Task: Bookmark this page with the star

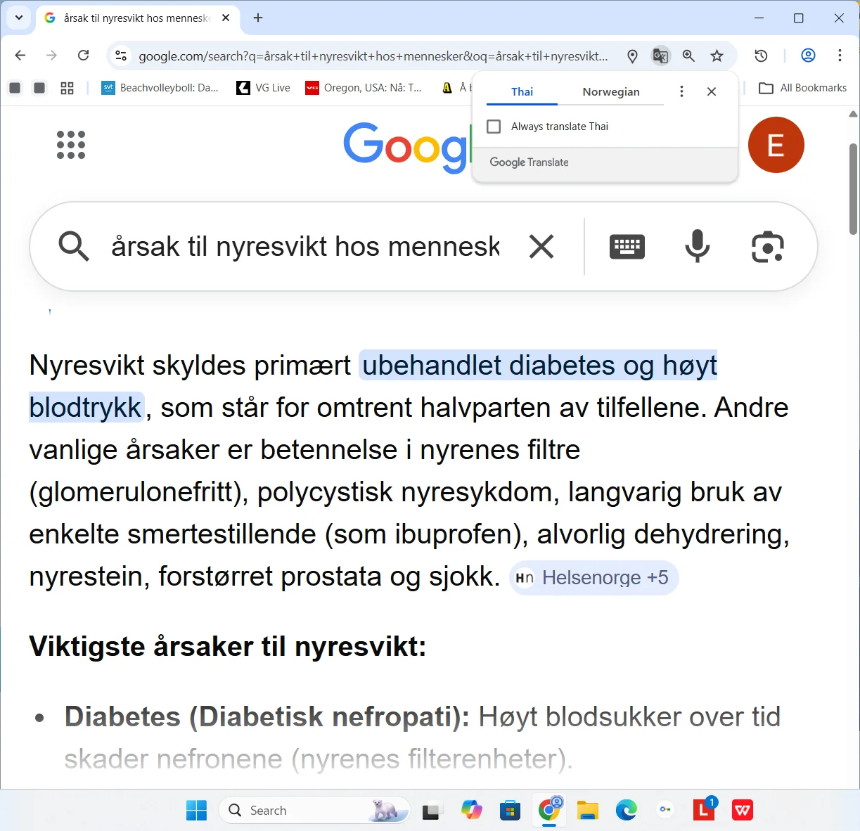Action: [x=717, y=56]
